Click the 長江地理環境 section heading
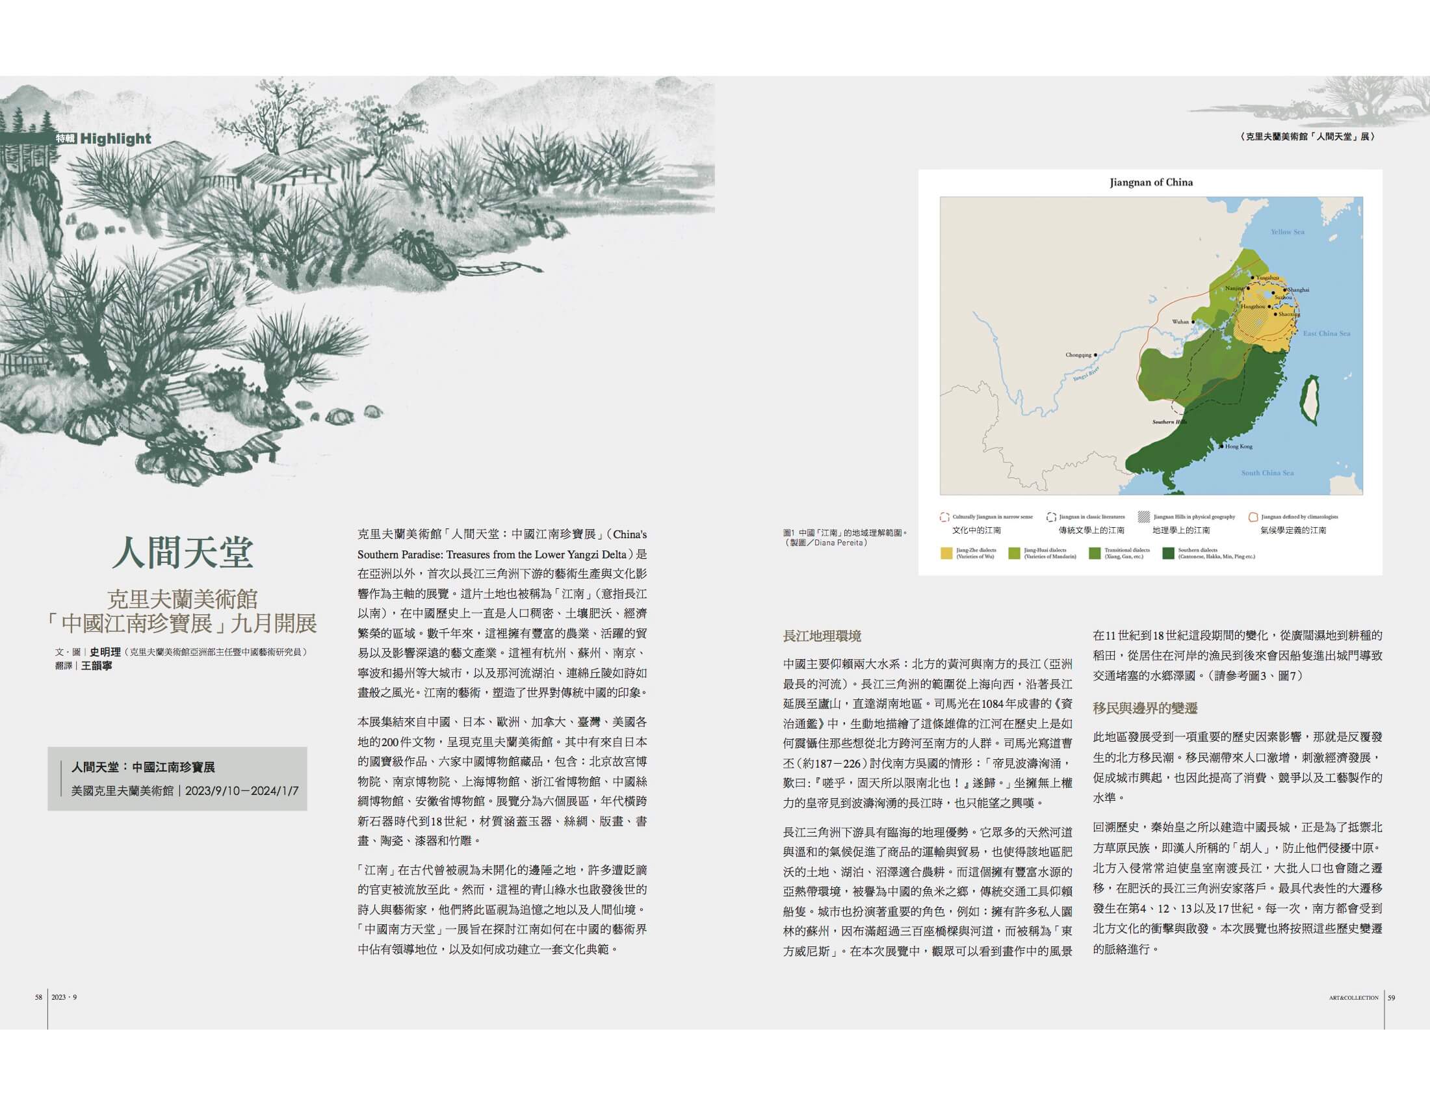Screen dimensions: 1430x1105 point(822,636)
